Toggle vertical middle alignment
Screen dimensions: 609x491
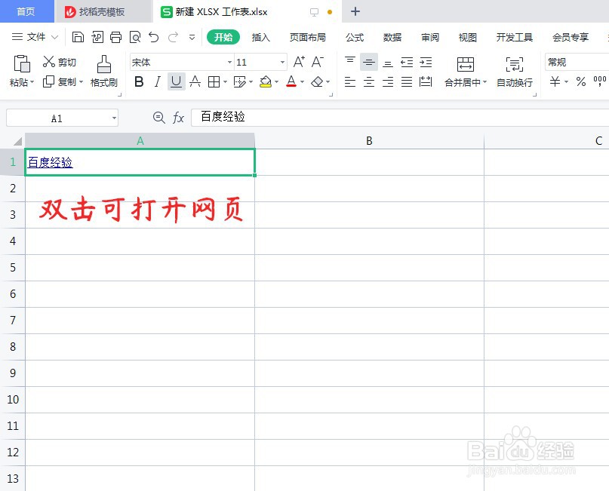click(368, 62)
